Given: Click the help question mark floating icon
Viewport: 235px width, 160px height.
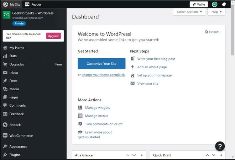Looking at the screenshot, I should point(220,146).
